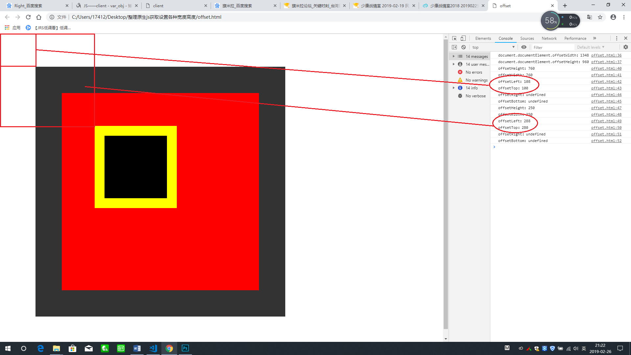The width and height of the screenshot is (631, 355).
Task: Activate the DevTools inspect element picker
Action: pyautogui.click(x=454, y=38)
